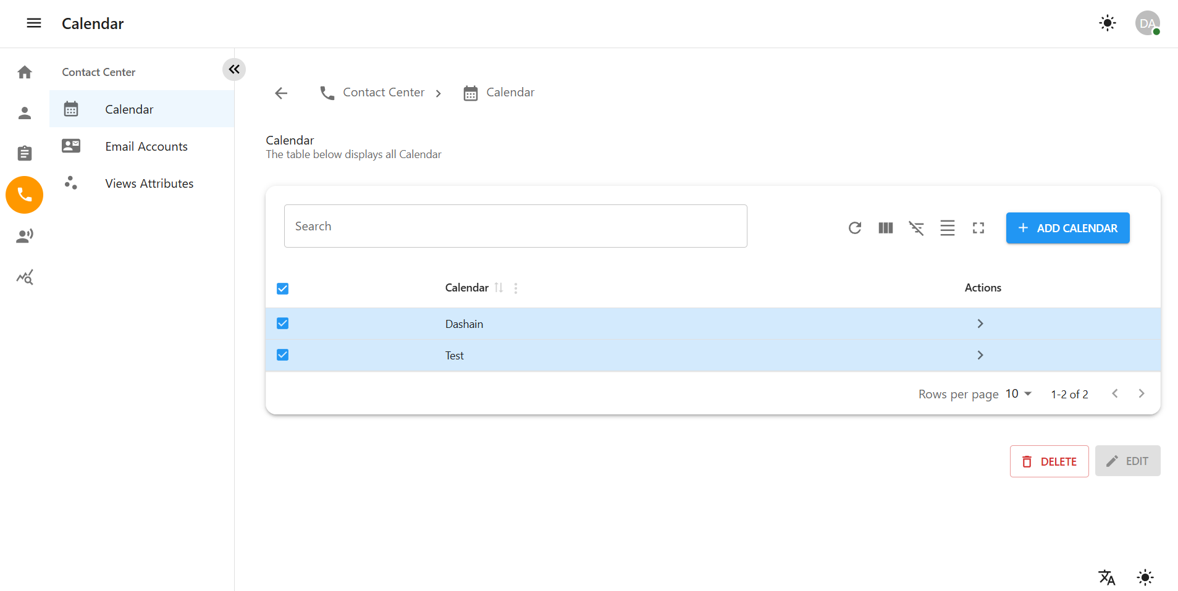
Task: Deselect the Test row checkbox
Action: (283, 355)
